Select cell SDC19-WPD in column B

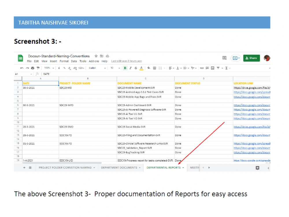(x=88, y=105)
